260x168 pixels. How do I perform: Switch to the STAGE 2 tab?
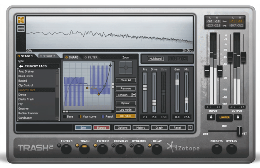pos(47,56)
